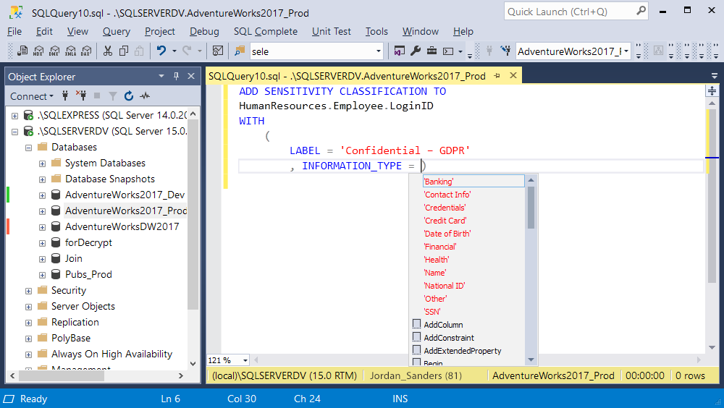The height and width of the screenshot is (408, 724).
Task: Choose 'Credentials' from the suggestion list
Action: [445, 207]
